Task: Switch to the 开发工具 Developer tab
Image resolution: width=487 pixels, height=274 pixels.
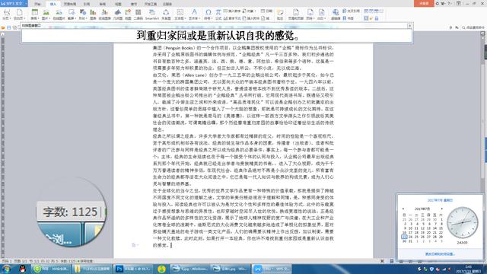Action: (151, 4)
